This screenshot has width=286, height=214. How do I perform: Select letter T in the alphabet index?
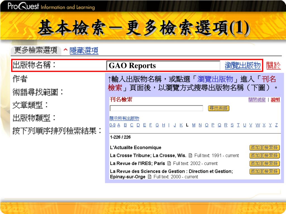238,125
